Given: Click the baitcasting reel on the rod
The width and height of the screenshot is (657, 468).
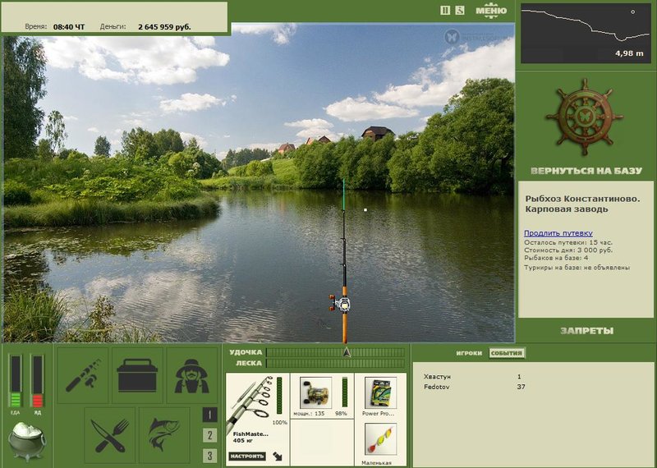Looking at the screenshot, I should click(340, 303).
